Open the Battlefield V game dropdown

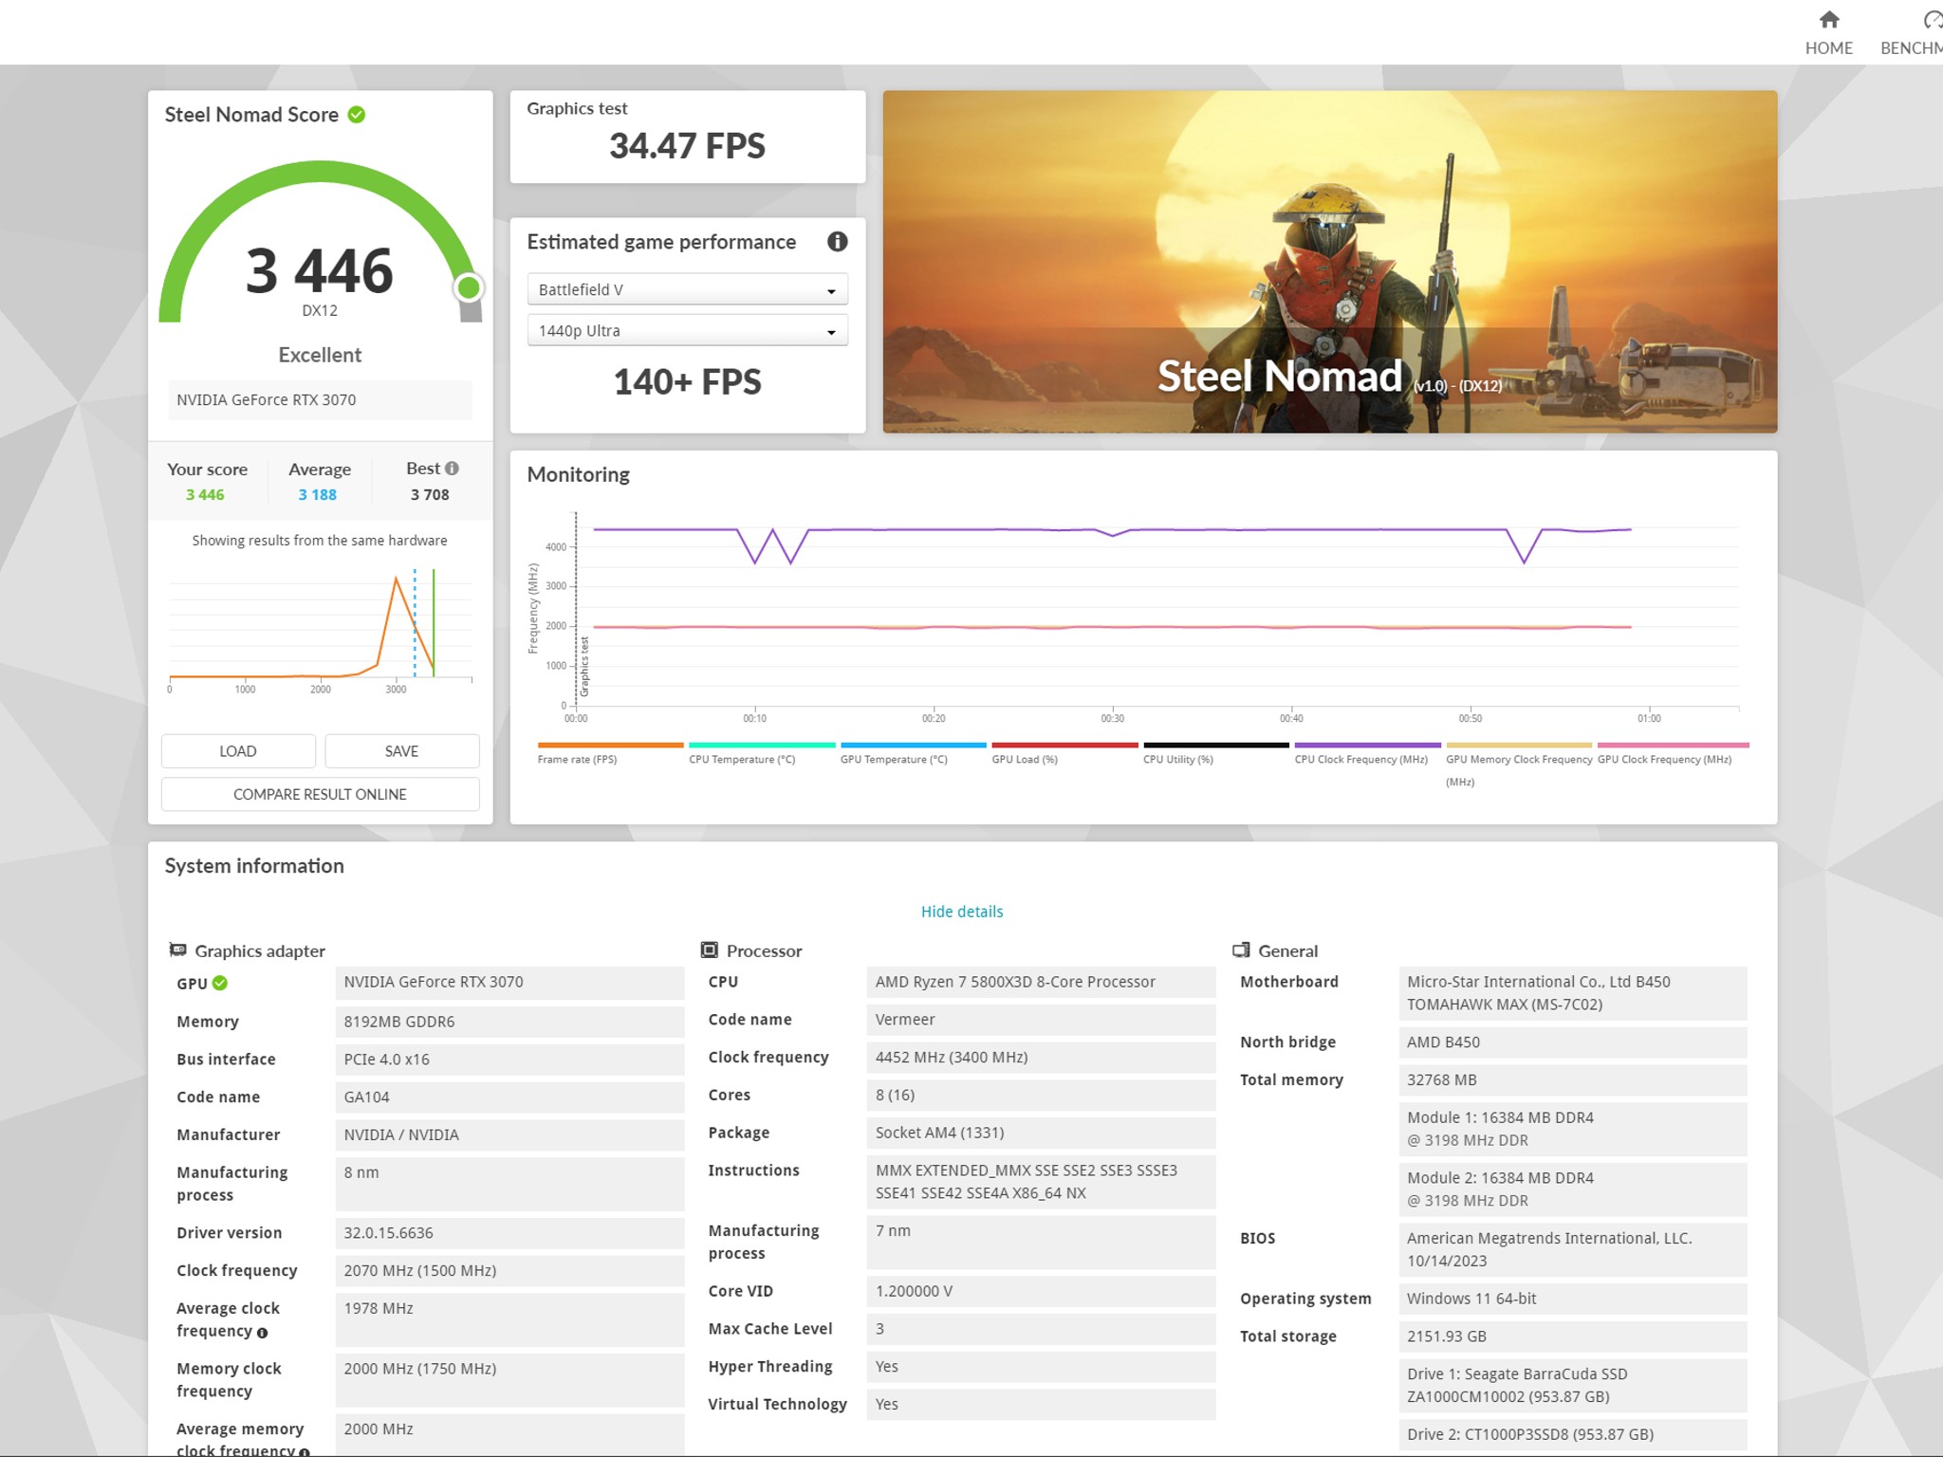tap(688, 289)
